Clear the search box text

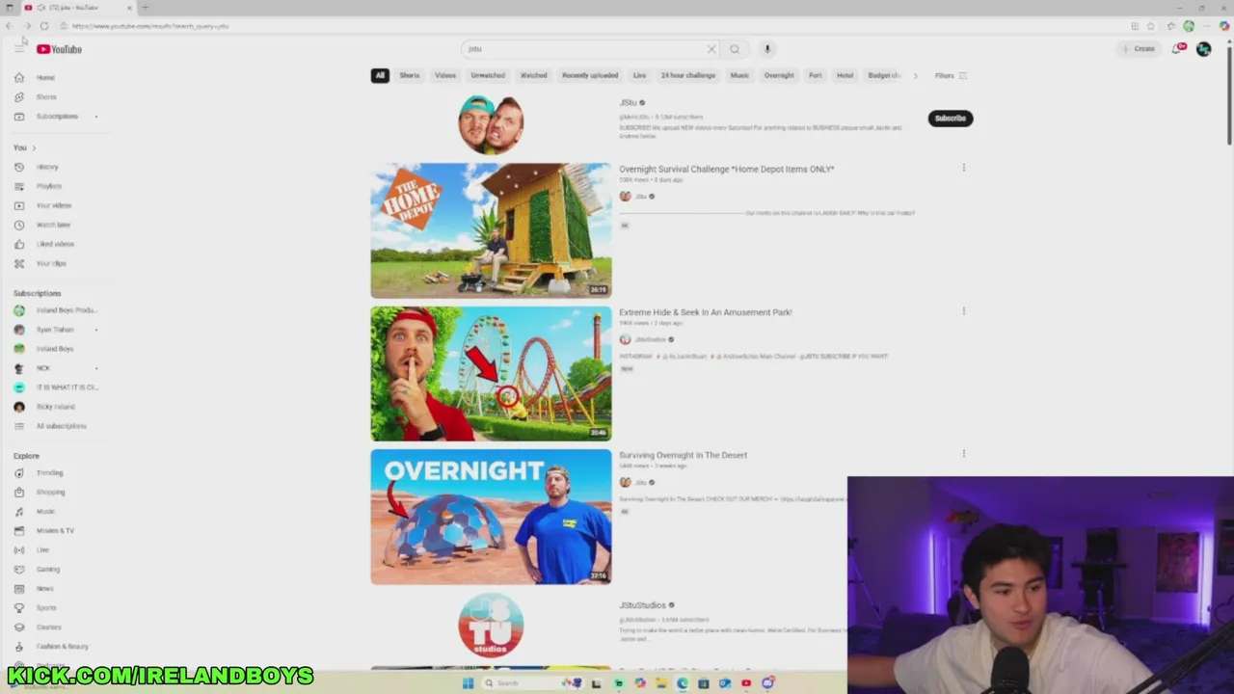pos(711,49)
